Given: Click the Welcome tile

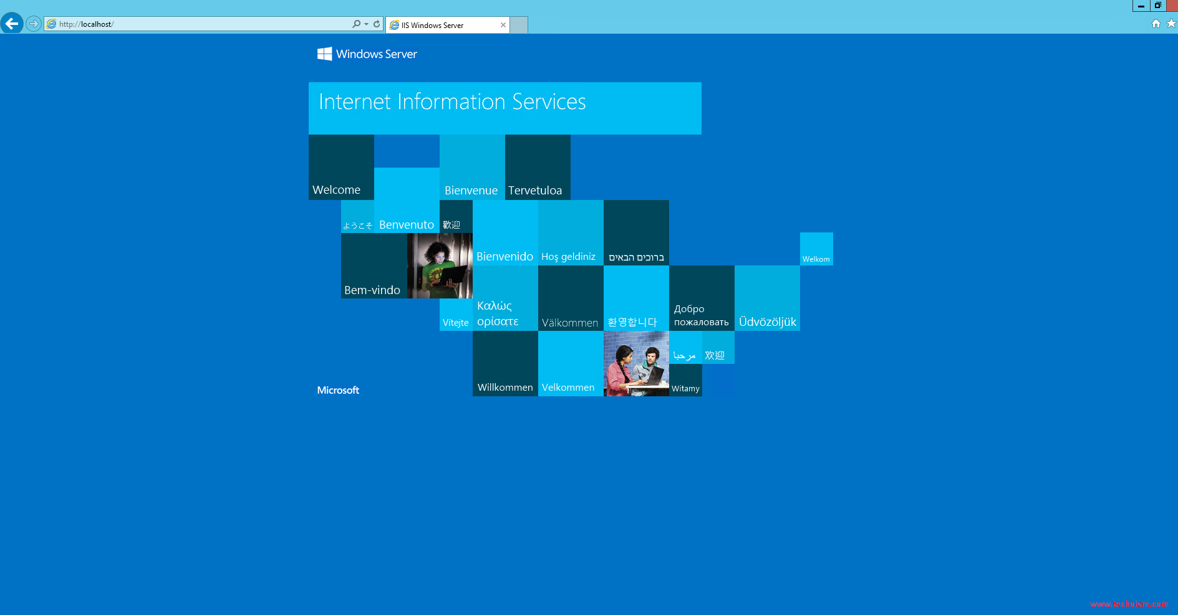Looking at the screenshot, I should pos(341,167).
